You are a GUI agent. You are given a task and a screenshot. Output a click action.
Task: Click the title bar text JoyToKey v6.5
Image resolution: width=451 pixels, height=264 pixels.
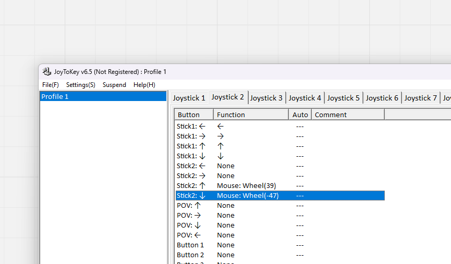coord(73,72)
